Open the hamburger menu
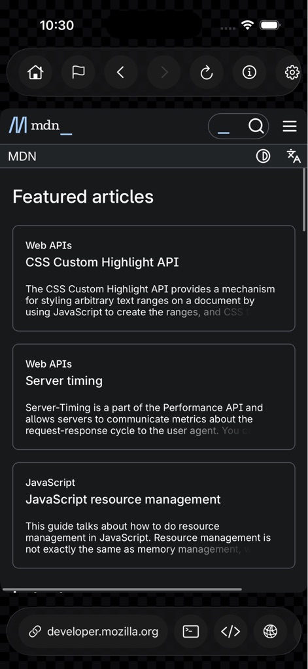308x669 pixels. click(x=290, y=126)
